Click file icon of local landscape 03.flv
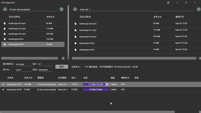The image size is (201, 113). [5, 39]
